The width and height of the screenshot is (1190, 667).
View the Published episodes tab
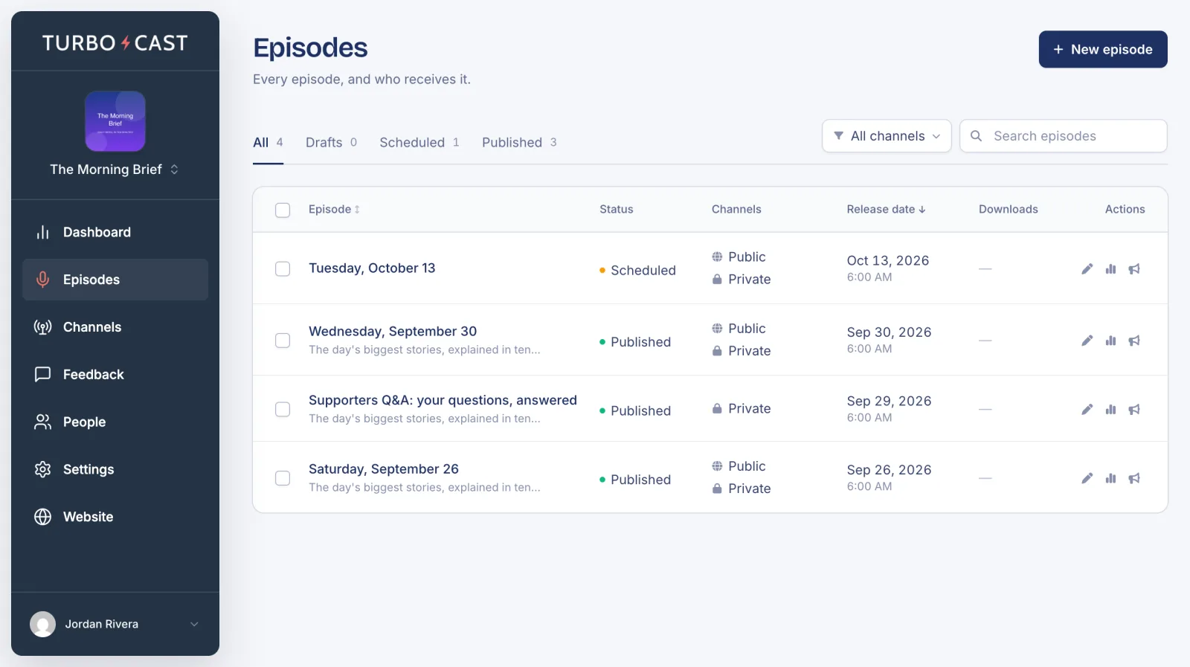click(519, 143)
